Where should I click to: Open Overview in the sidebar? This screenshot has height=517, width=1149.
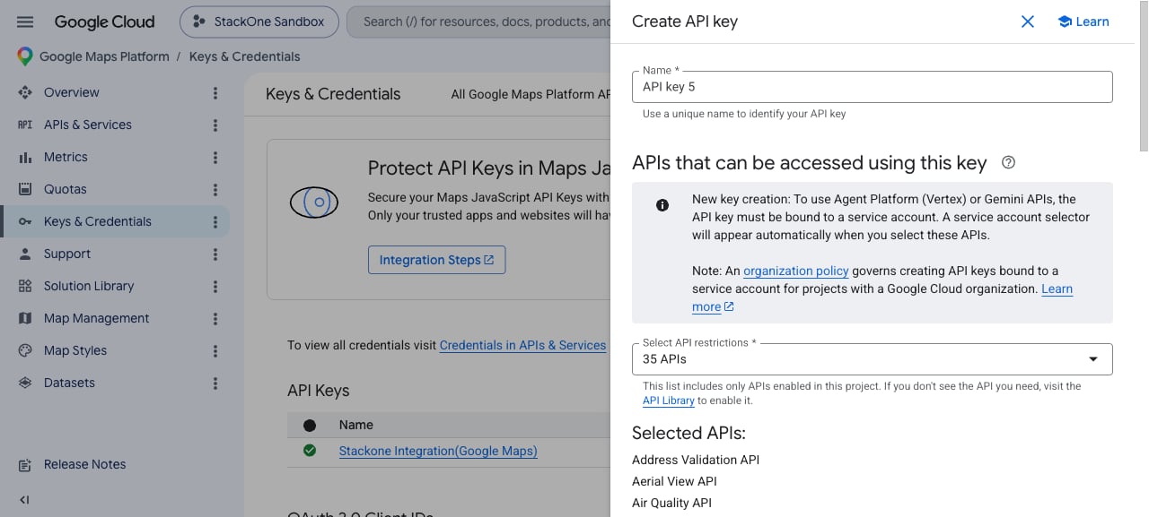tap(72, 92)
